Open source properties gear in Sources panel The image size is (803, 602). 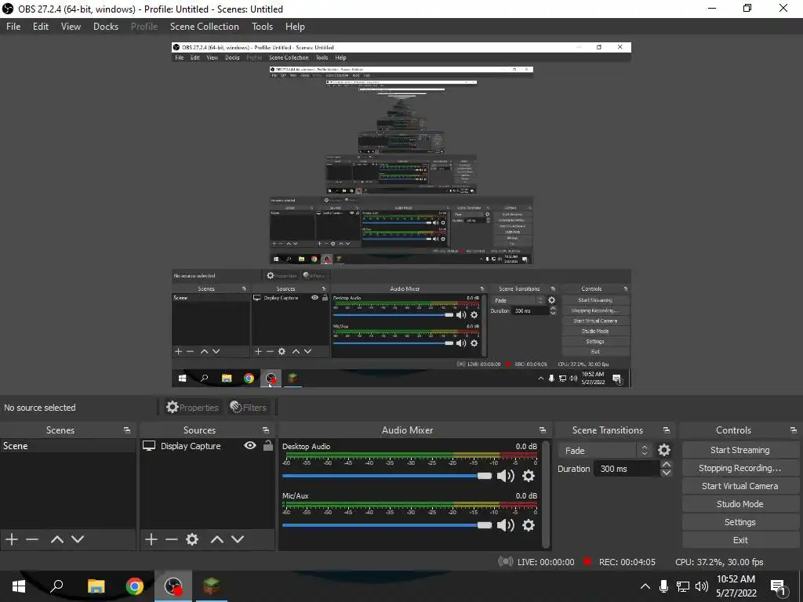192,539
